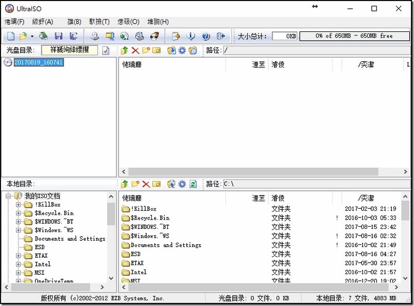Screen dimensions: 414x306
Task: Click the 0KB total size field
Action: (285, 36)
